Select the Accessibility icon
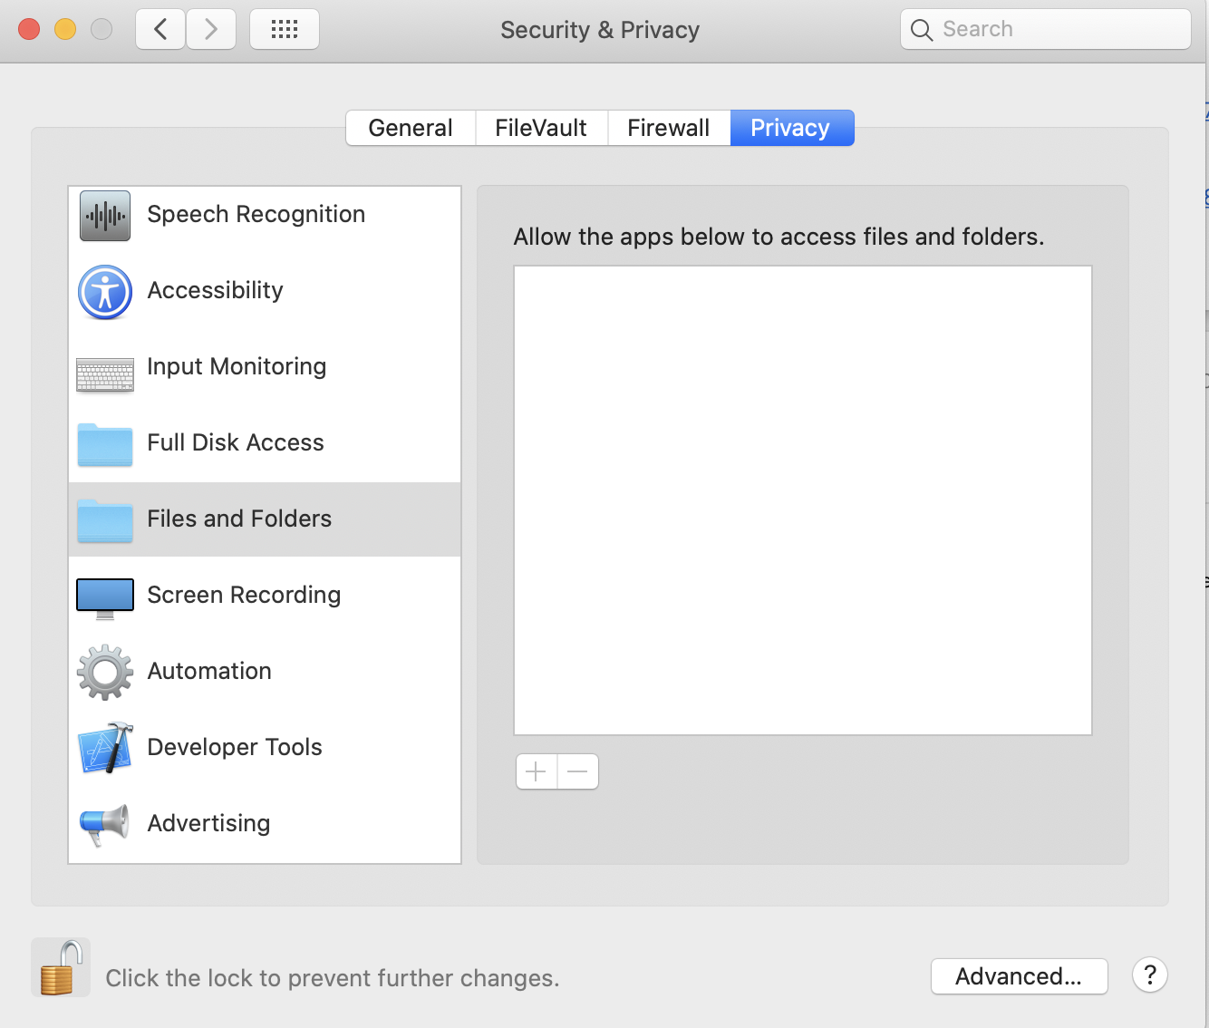Image resolution: width=1209 pixels, height=1028 pixels. 104,292
